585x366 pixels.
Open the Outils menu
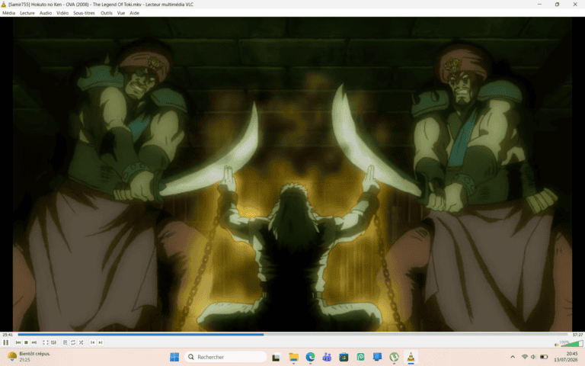(107, 13)
